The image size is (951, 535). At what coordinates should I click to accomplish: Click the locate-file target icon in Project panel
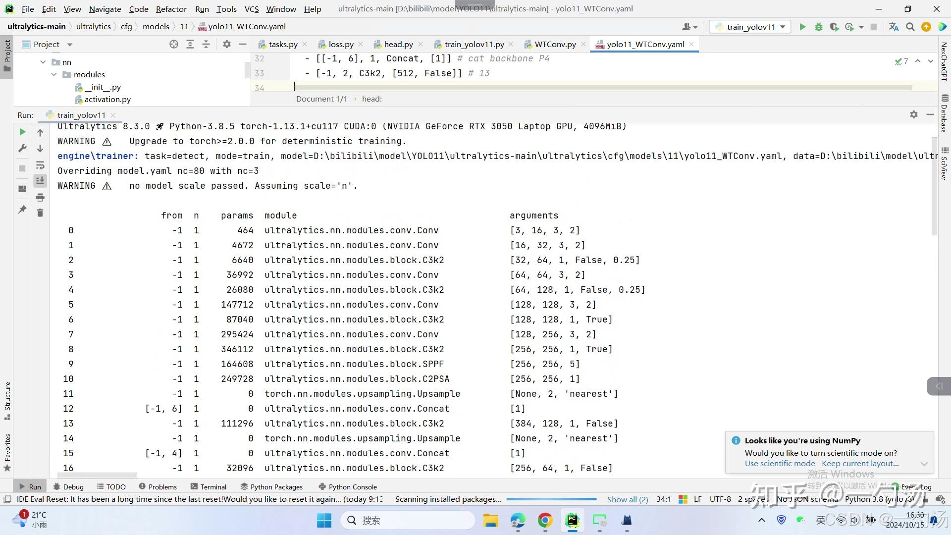click(x=173, y=44)
